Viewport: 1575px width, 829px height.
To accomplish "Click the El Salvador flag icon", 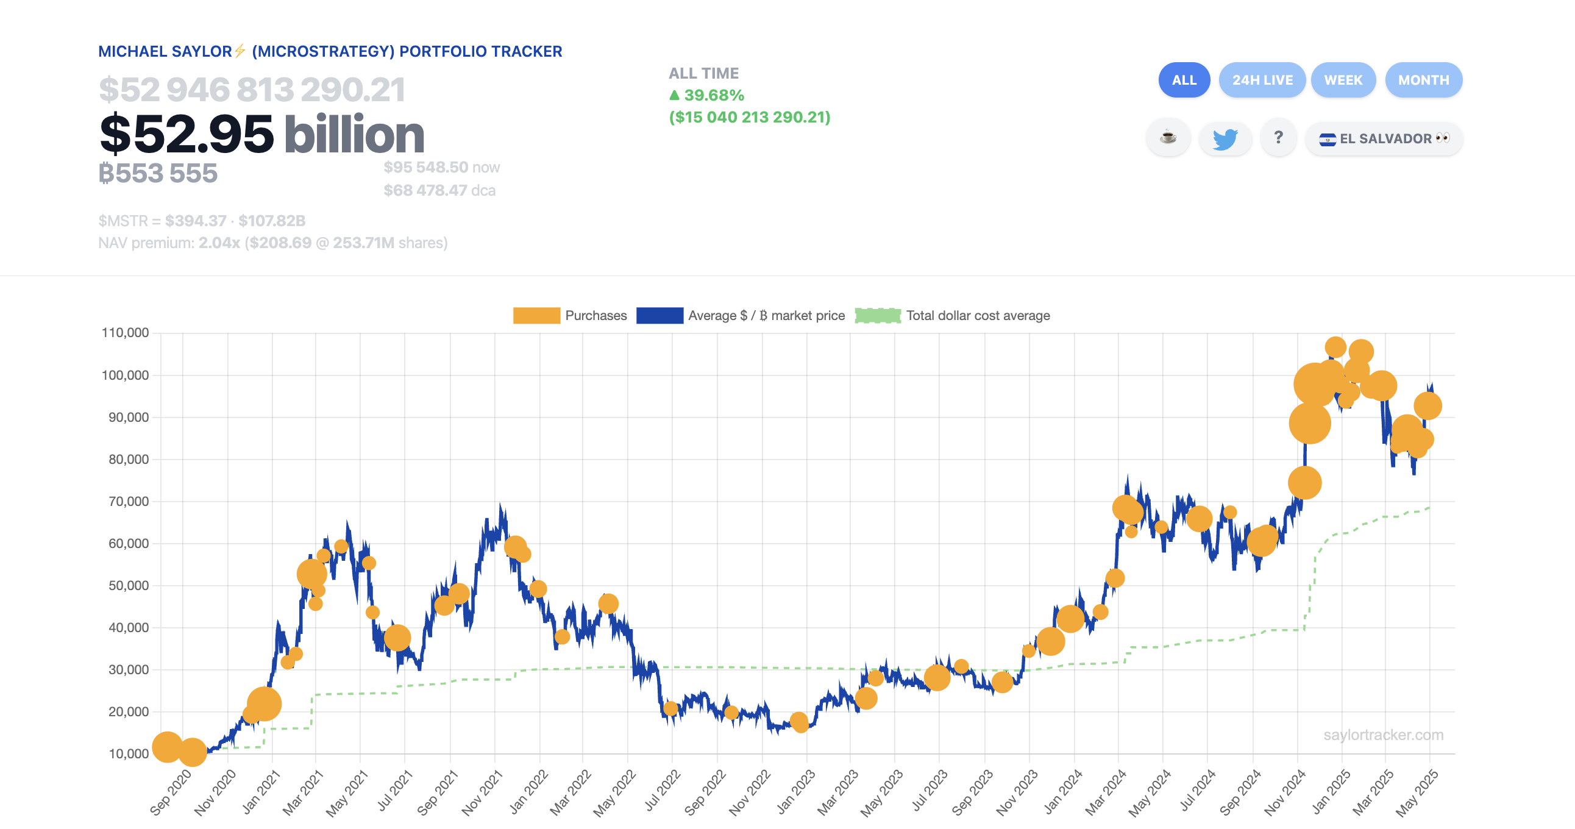I will (1328, 138).
